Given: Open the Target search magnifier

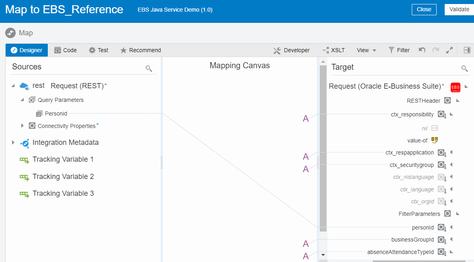Looking at the screenshot, I should (x=464, y=68).
